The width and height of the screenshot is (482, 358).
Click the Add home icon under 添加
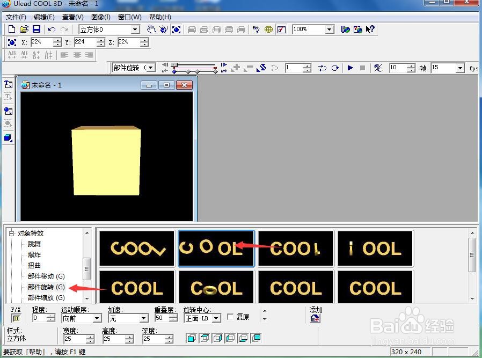click(x=315, y=319)
